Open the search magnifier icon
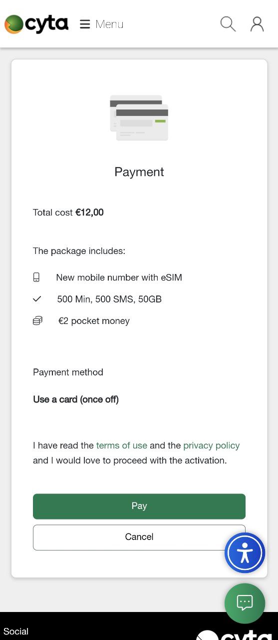Viewport: 278px width, 640px height. (228, 24)
